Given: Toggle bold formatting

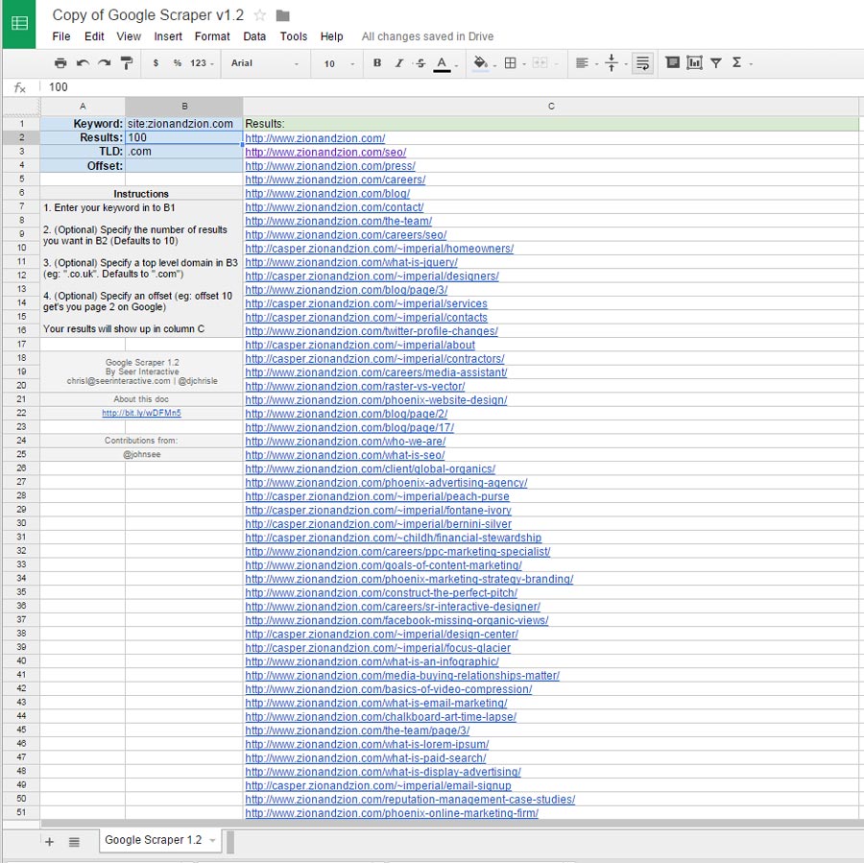Looking at the screenshot, I should 377,62.
